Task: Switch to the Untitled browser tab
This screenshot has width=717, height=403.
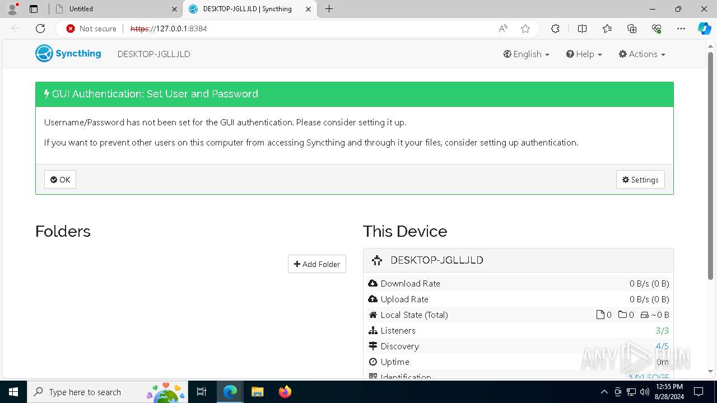Action: [116, 9]
